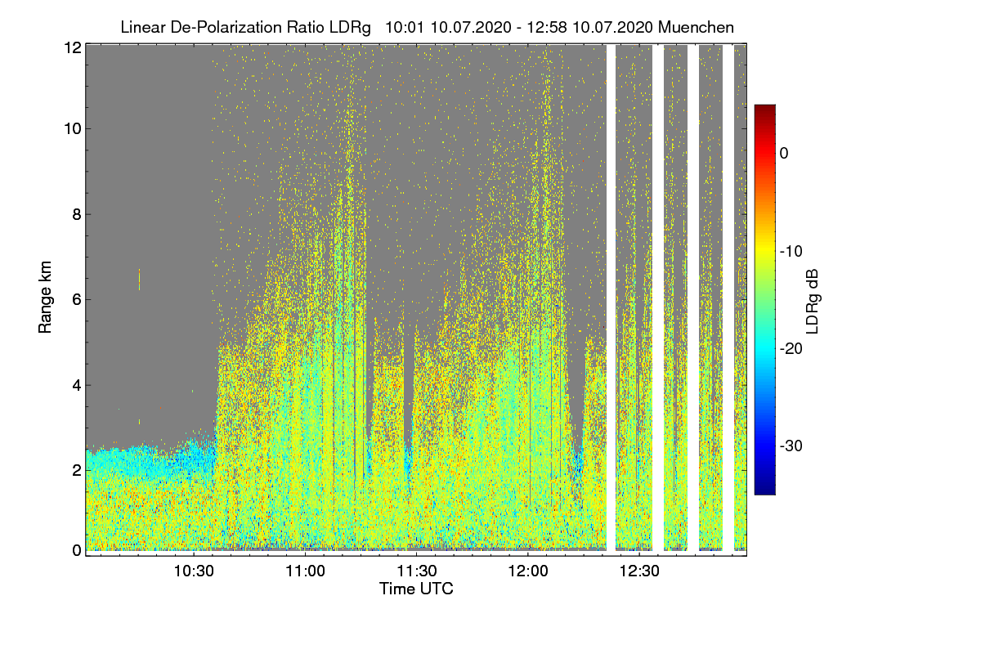
Task: Click the '2' range tick label
Action: click(x=76, y=470)
